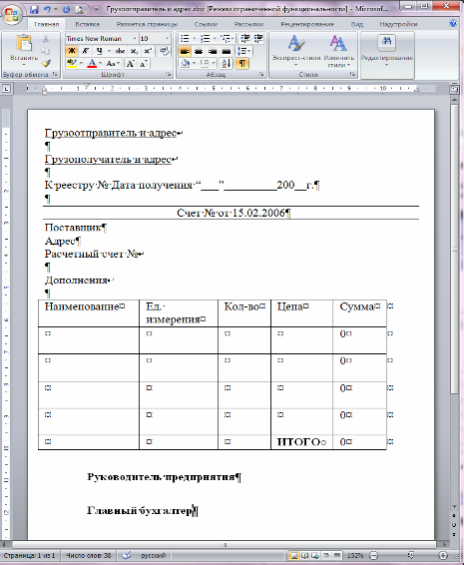
Task: Decrease paragraph indent
Action: (244, 39)
